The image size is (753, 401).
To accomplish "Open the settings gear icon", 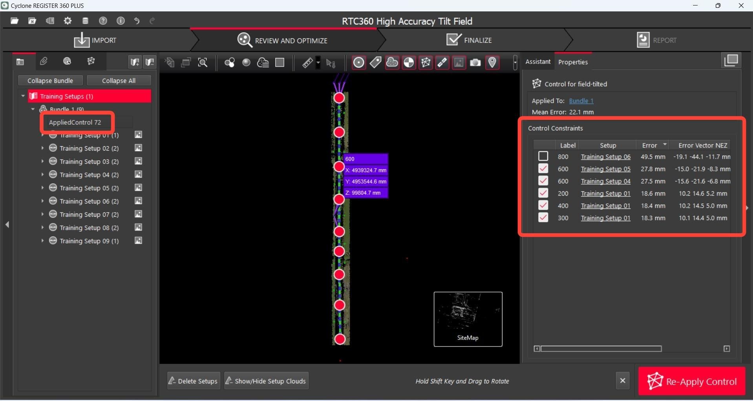I will point(68,21).
